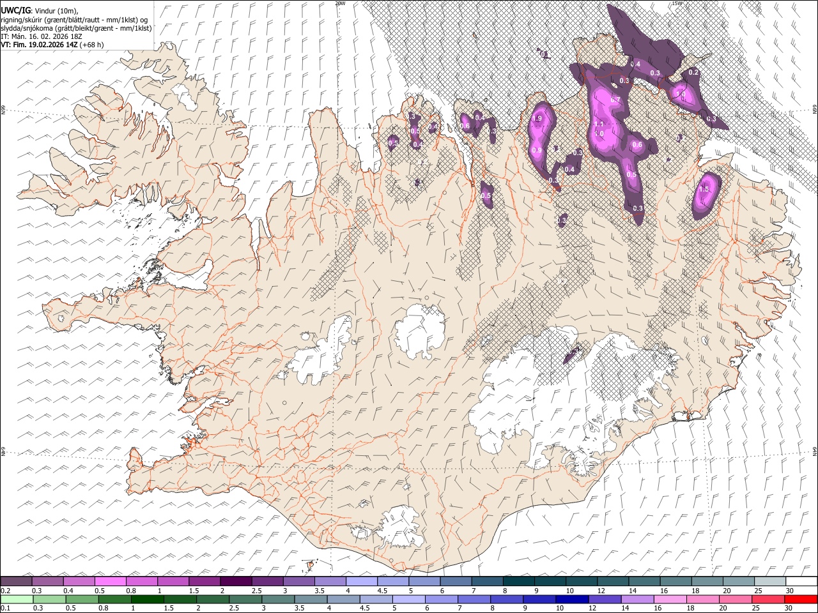Click the 2 swatch in lower legend row
This screenshot has height=613, width=818.
click(213, 599)
